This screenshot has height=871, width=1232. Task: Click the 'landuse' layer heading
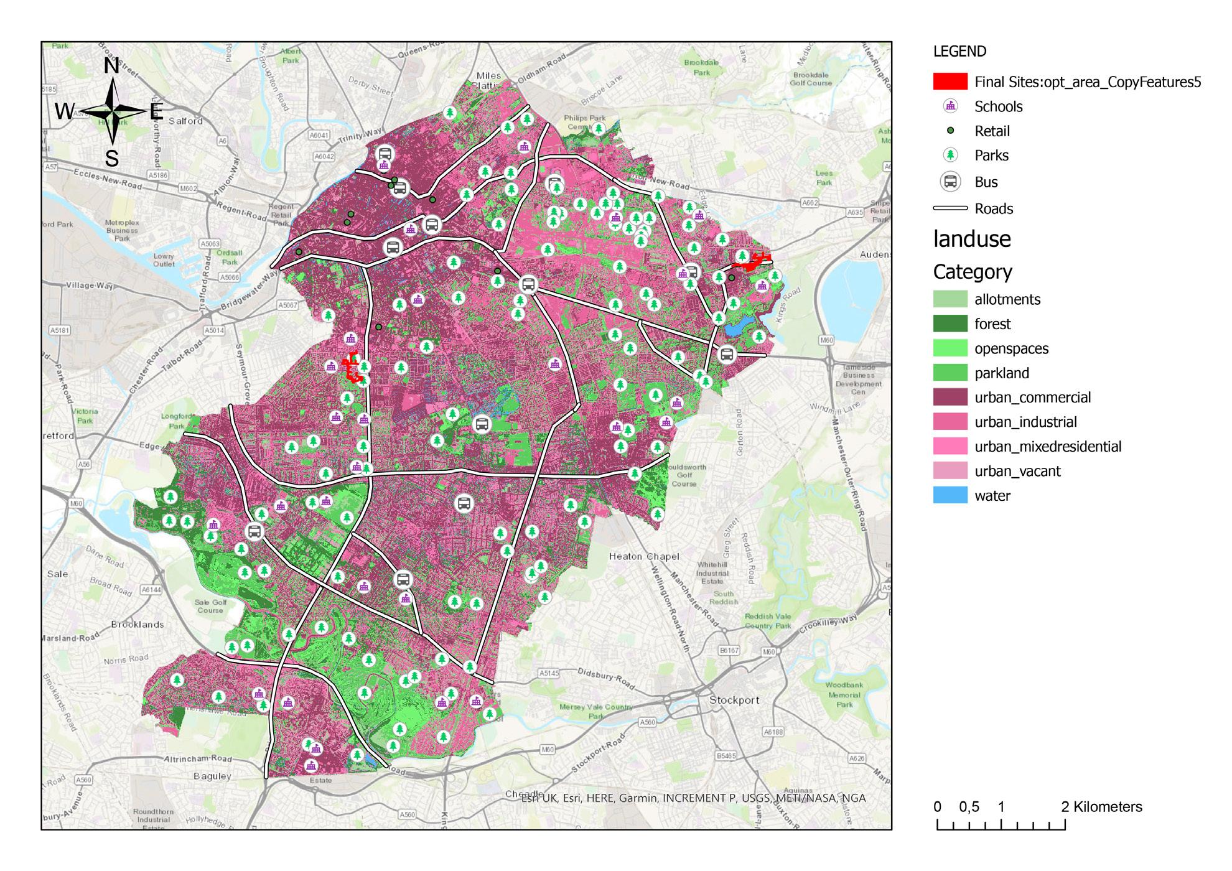972,239
